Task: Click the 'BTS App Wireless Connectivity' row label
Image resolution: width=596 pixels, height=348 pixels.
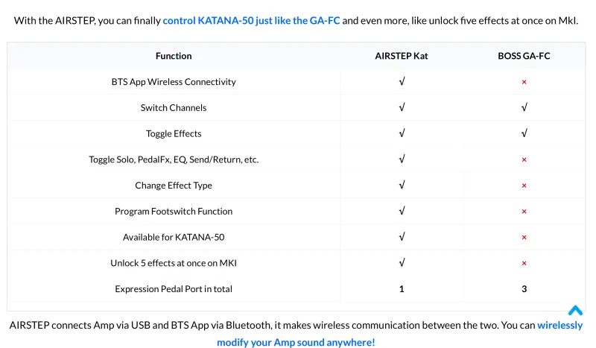Action: pyautogui.click(x=174, y=82)
